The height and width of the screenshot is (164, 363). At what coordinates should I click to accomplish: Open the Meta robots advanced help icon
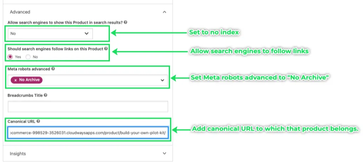(53, 69)
